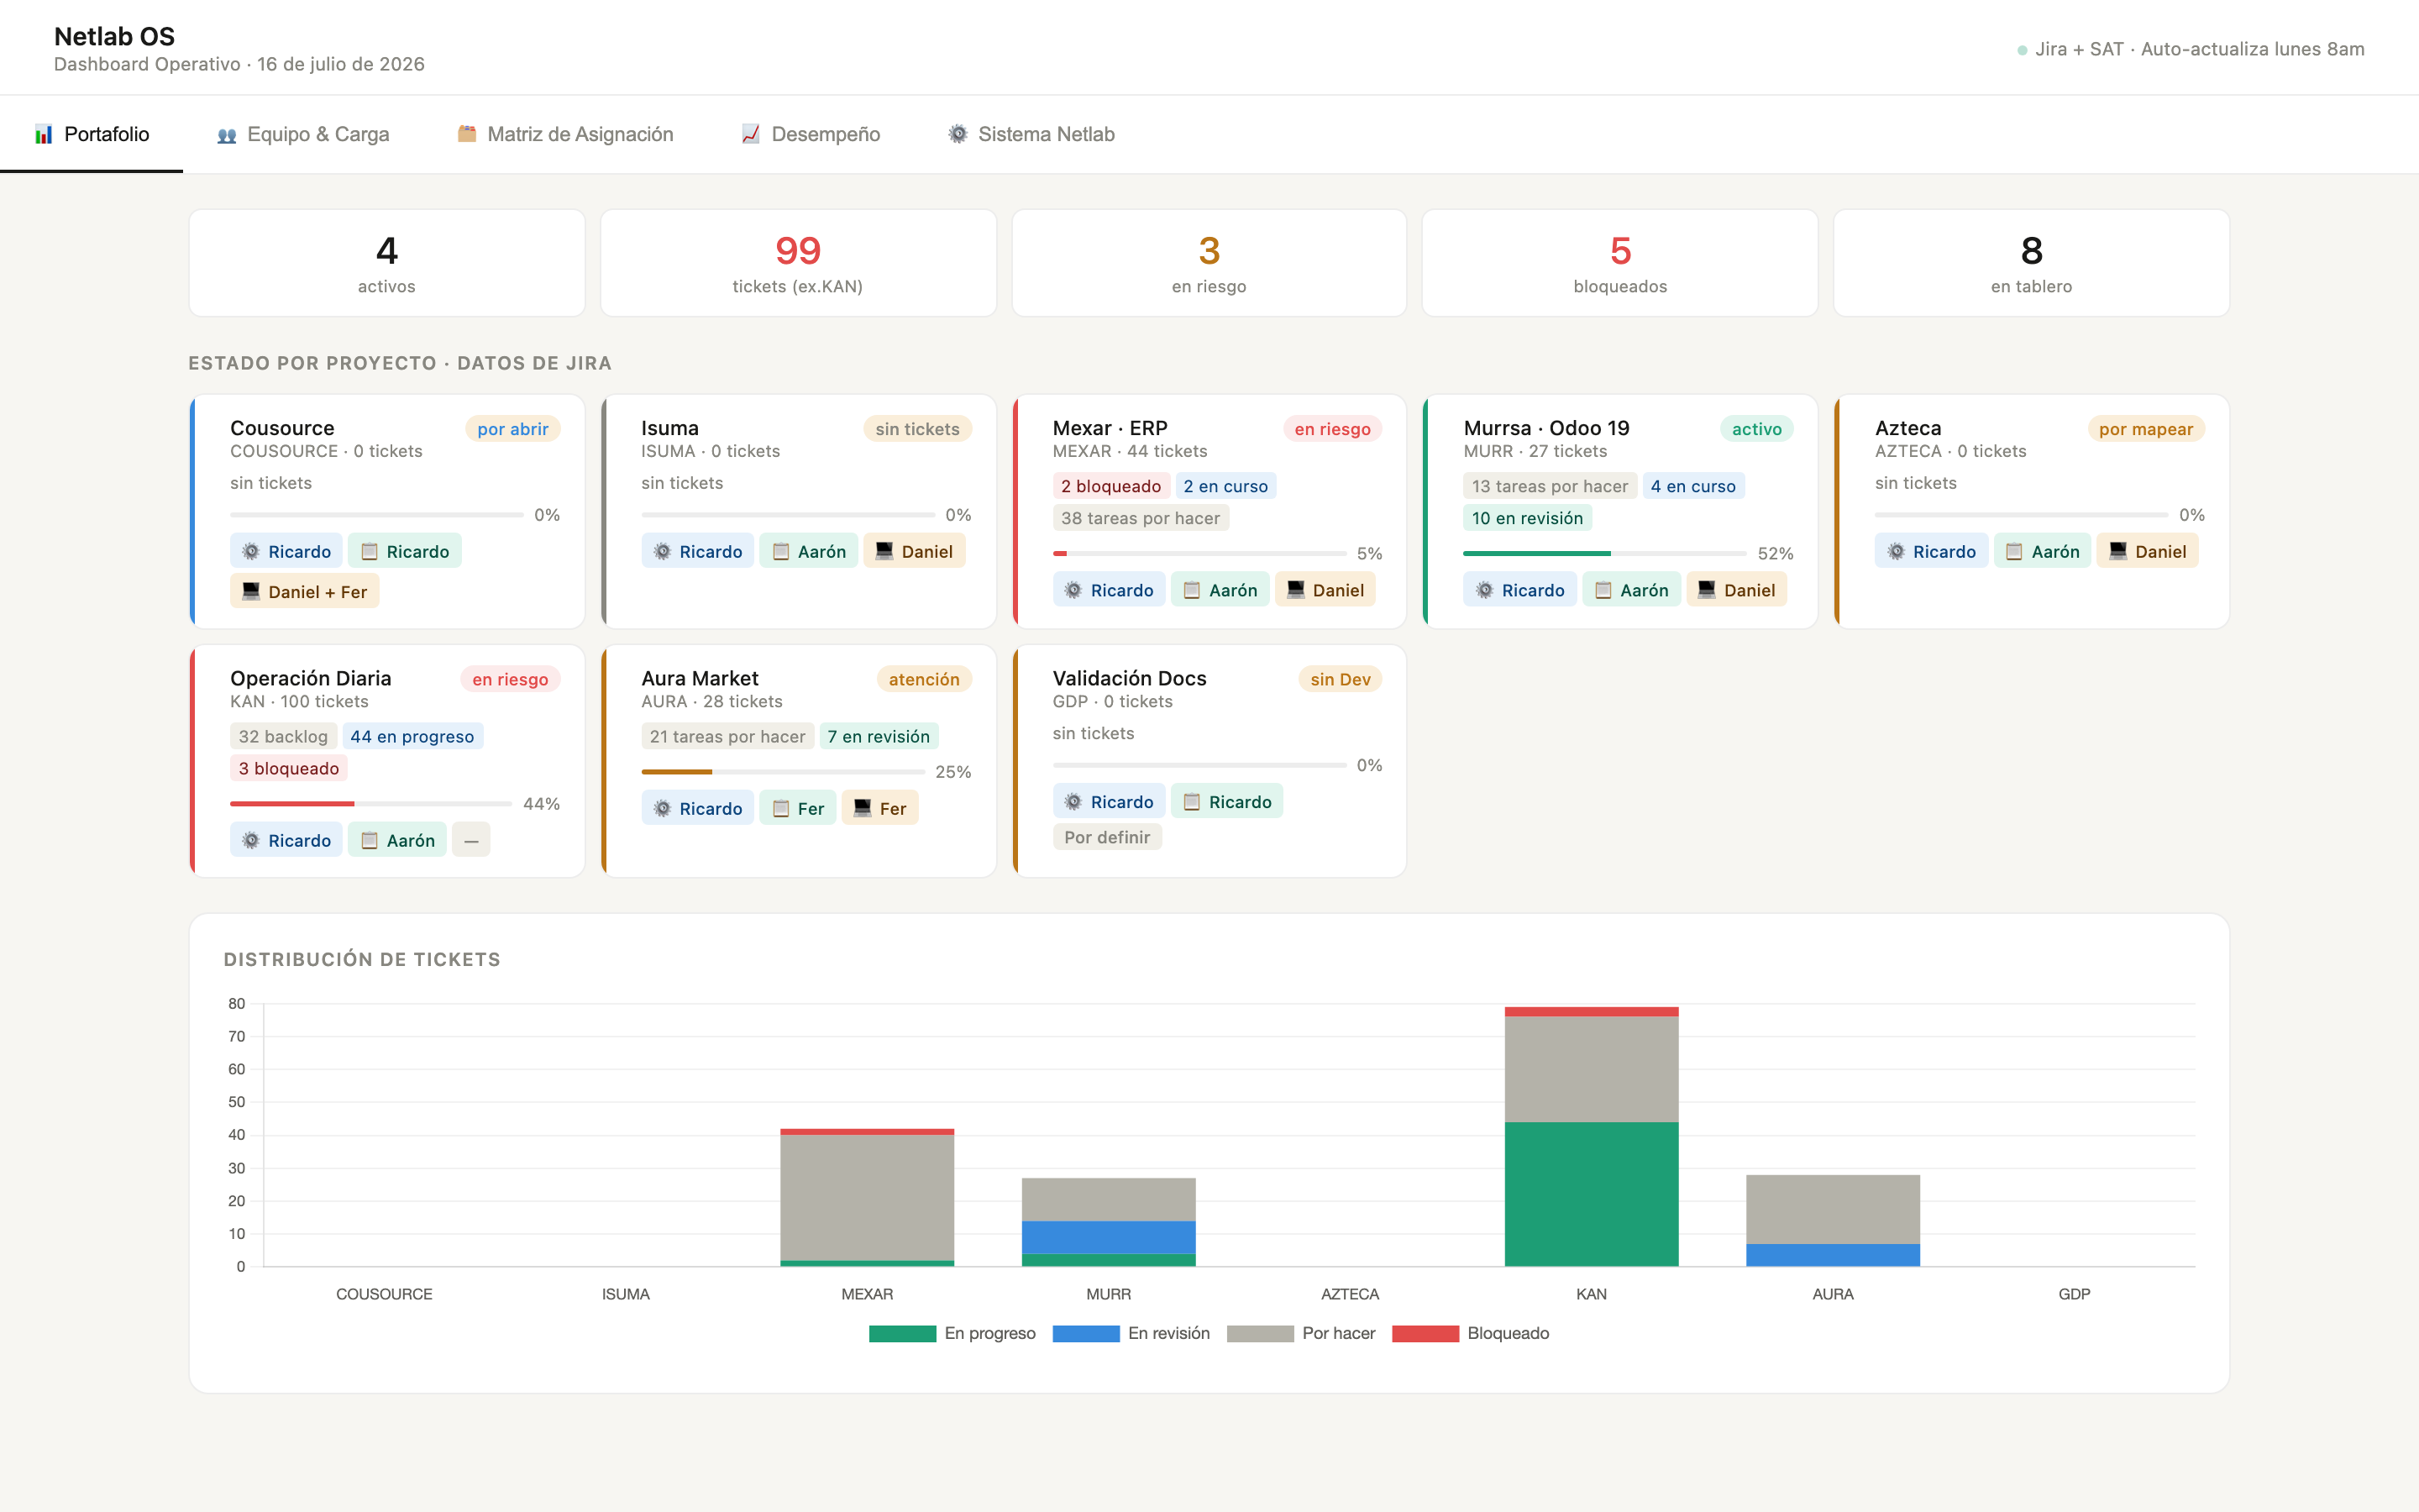Click the '21 tareas por hacer' tag
The width and height of the screenshot is (2419, 1512).
(727, 736)
